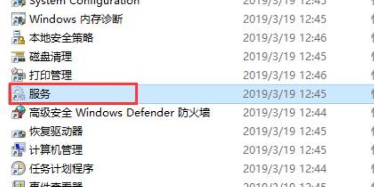
Task: Select the 打印管理 printer icon
Action: 18,75
